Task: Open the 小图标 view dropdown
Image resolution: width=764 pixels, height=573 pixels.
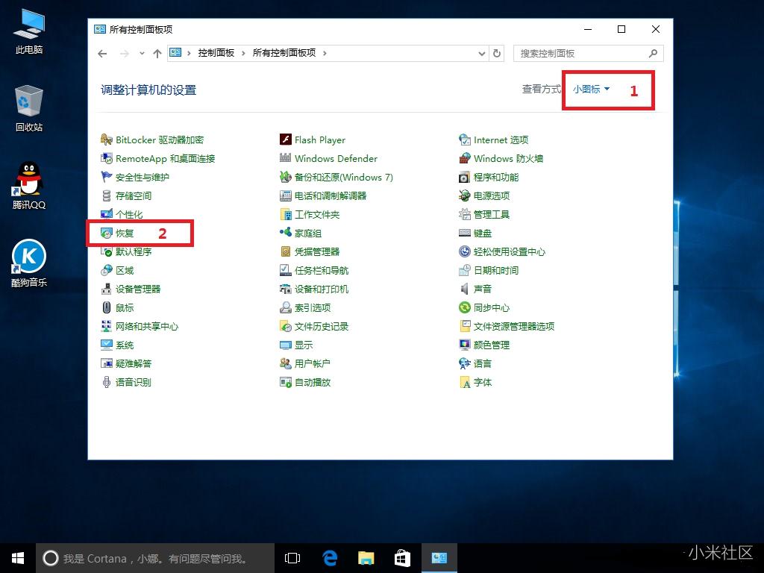Action: coord(589,89)
